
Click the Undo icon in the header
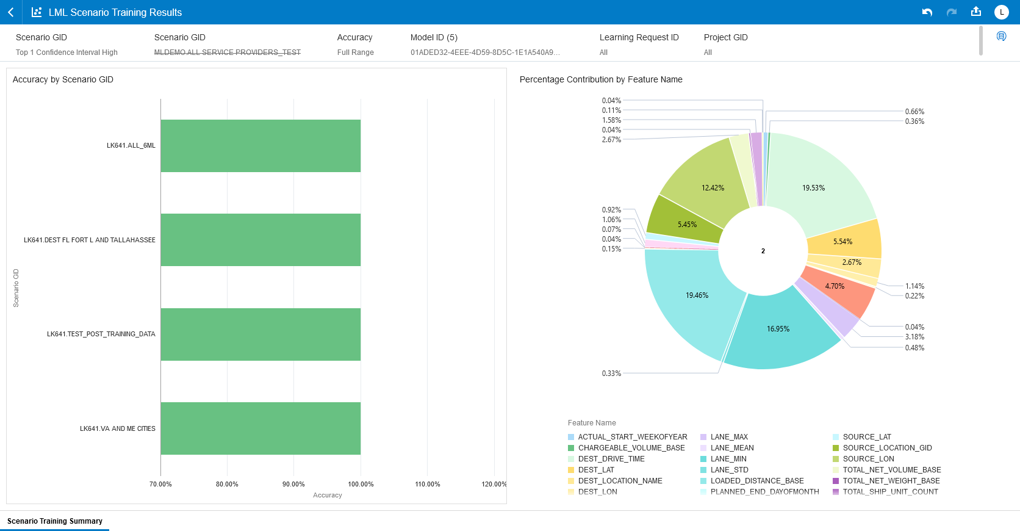click(927, 12)
